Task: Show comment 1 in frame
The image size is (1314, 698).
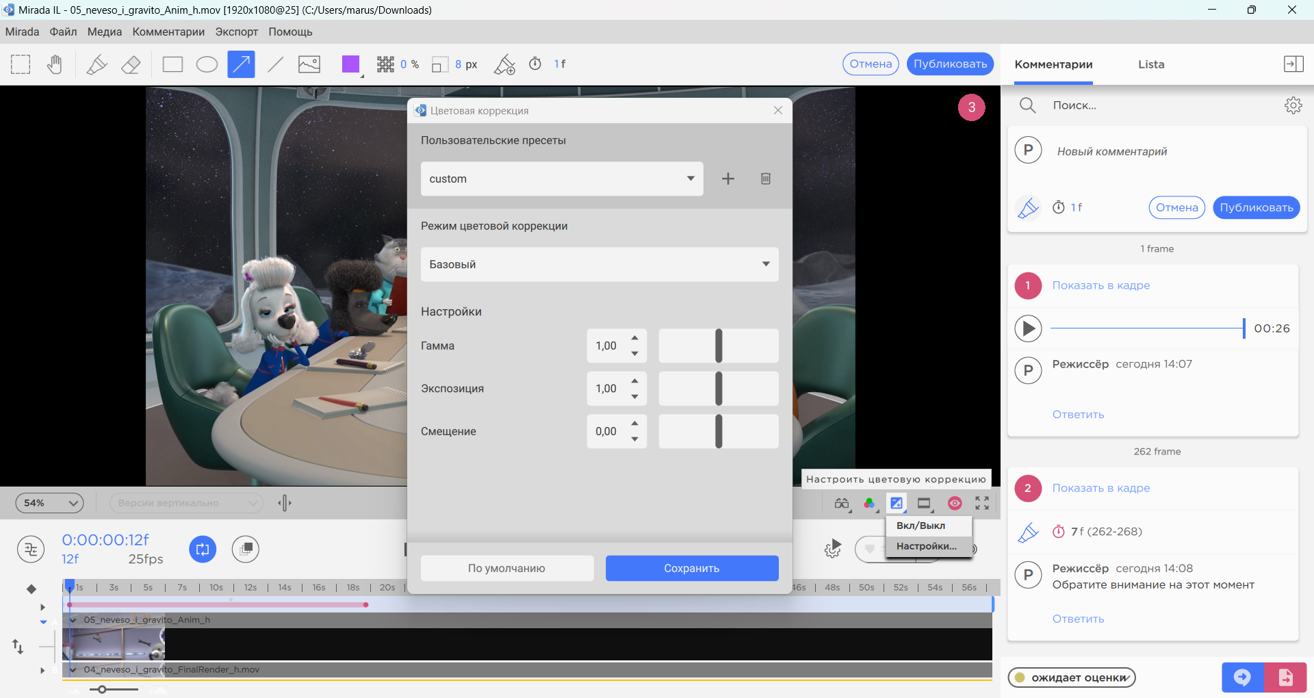Action: coord(1100,285)
